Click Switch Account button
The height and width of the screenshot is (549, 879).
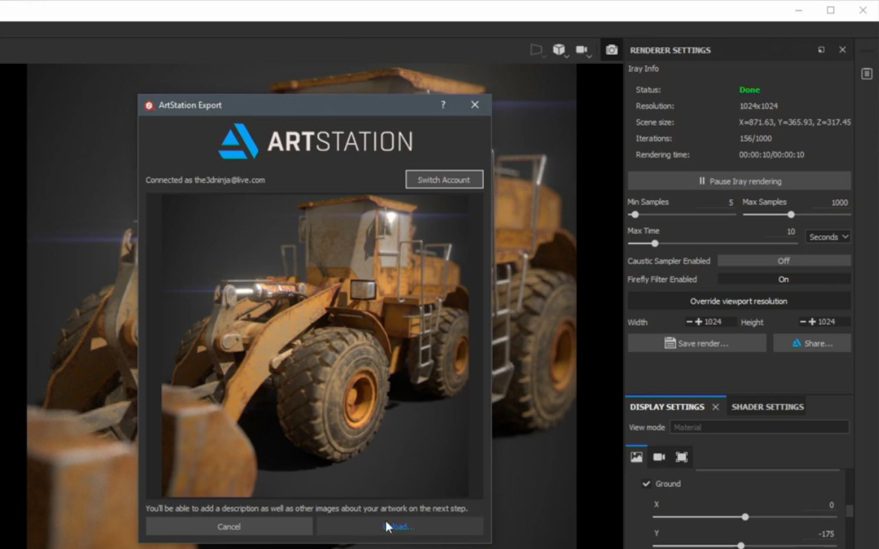pyautogui.click(x=444, y=179)
